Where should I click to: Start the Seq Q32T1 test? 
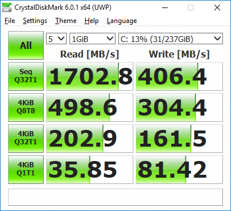tap(26, 76)
